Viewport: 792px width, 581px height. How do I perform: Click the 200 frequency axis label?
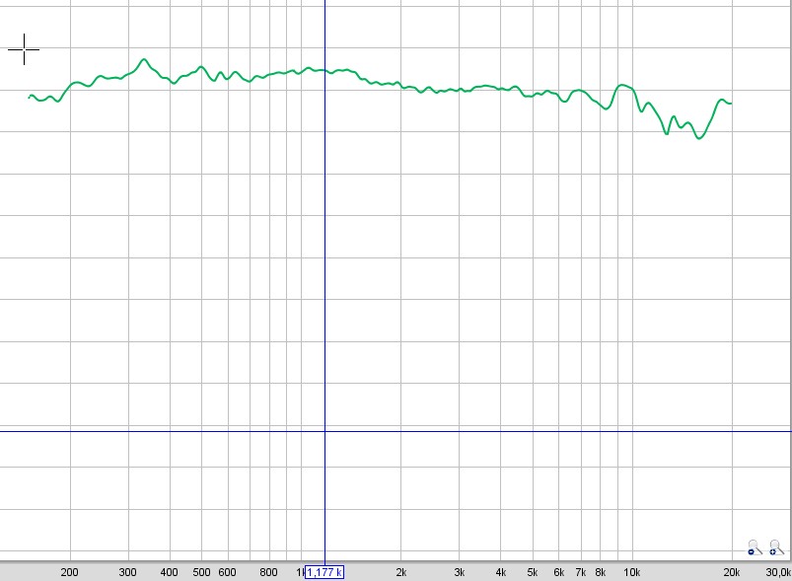(x=70, y=572)
